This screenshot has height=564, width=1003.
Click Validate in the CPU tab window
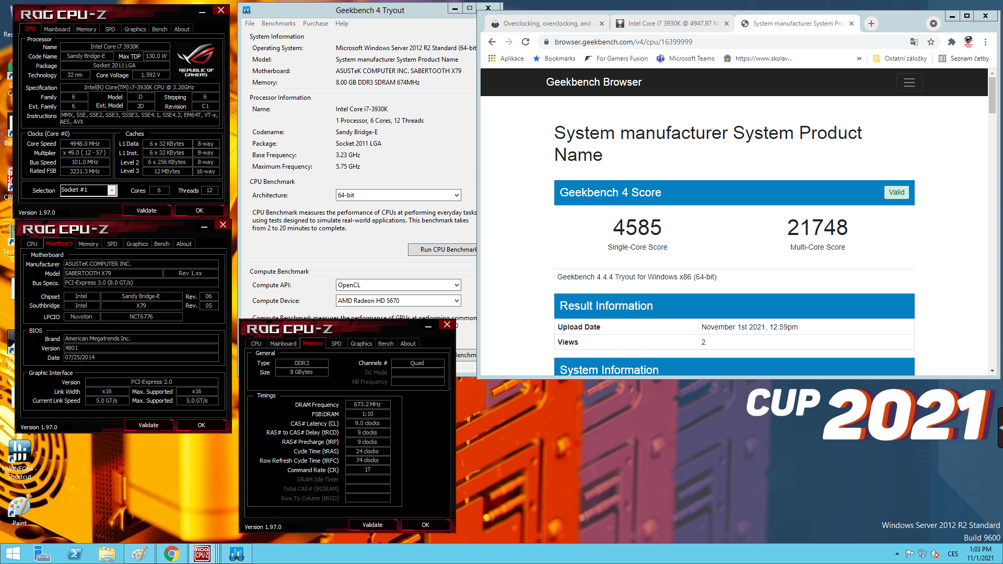(x=146, y=210)
